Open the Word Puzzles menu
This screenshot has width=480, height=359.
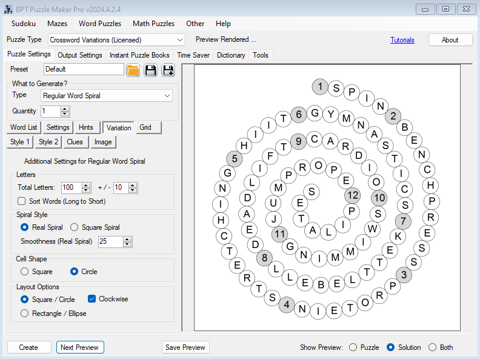[x=100, y=24]
